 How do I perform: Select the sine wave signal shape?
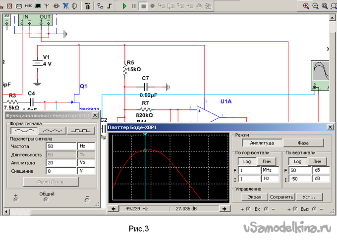pyautogui.click(x=25, y=131)
